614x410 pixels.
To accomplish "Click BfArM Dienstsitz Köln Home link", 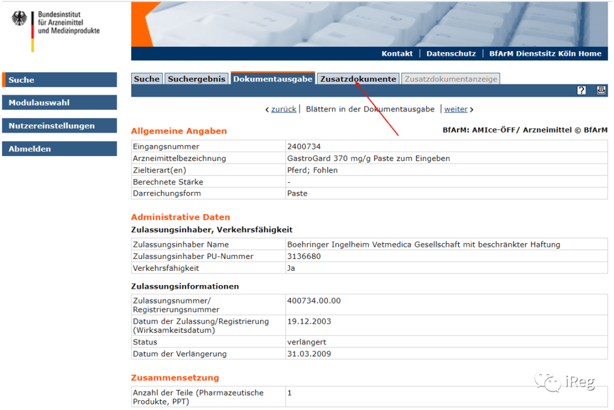I will click(545, 53).
